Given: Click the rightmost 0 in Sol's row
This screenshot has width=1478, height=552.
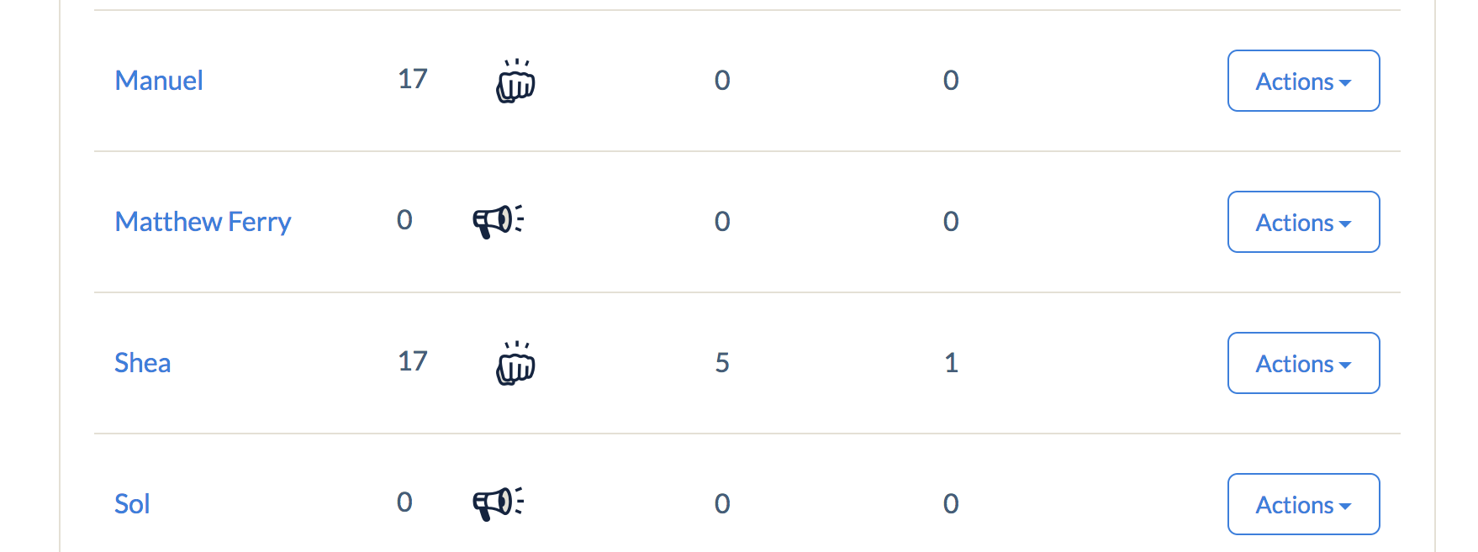Looking at the screenshot, I should 951,504.
